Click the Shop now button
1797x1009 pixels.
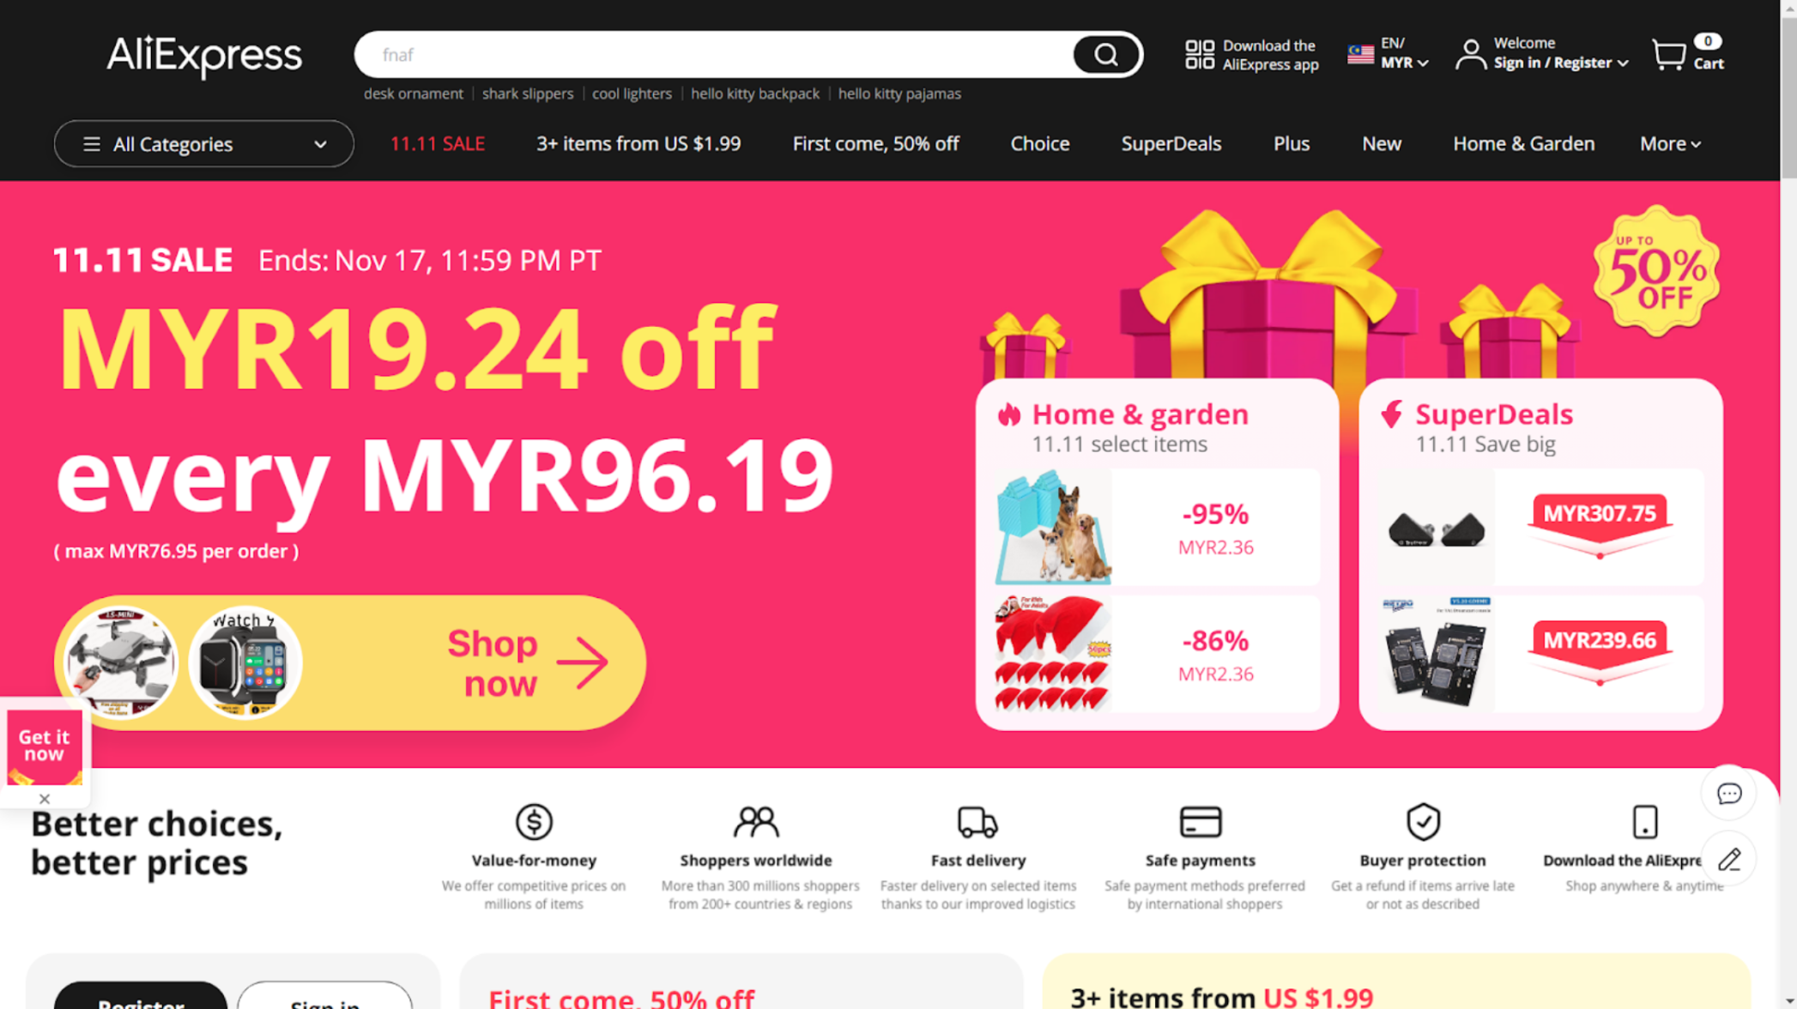(x=350, y=662)
